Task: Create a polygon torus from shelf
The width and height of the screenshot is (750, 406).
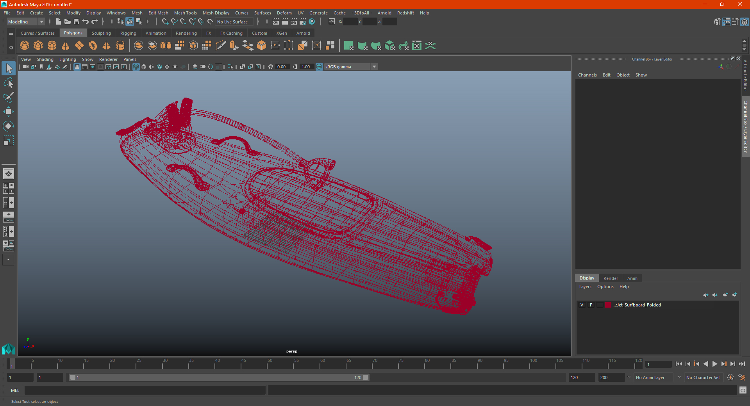Action: click(x=93, y=46)
